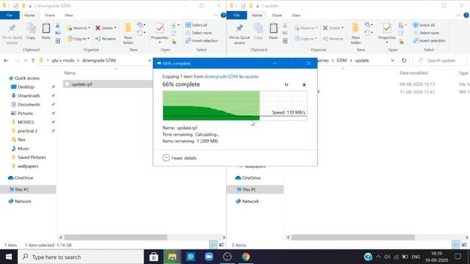The width and height of the screenshot is (470, 264).
Task: Collapse ribbon in downgrade GTAV window
Action: click(215, 15)
